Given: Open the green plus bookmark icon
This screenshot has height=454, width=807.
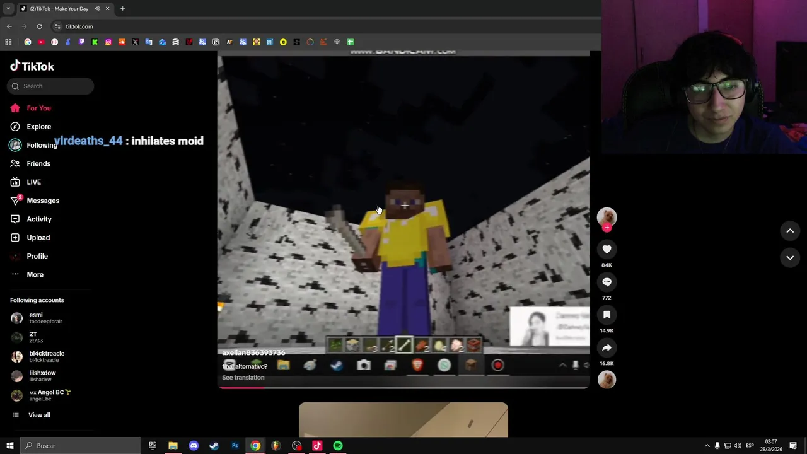Looking at the screenshot, I should [351, 42].
